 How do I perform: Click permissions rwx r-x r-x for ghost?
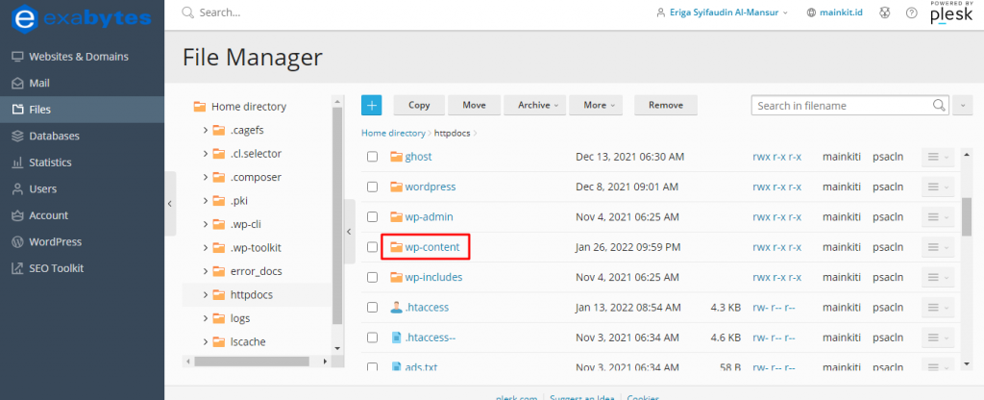coord(776,157)
